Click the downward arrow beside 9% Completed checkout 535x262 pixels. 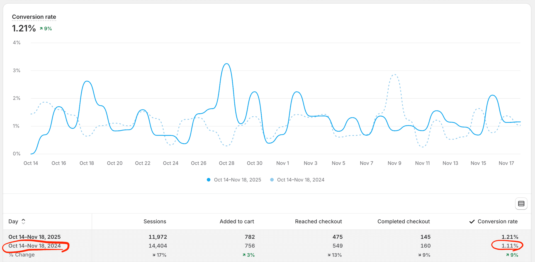click(420, 255)
